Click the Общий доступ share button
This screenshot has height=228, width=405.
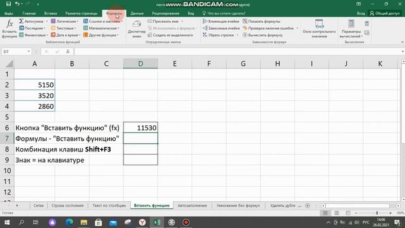click(x=385, y=13)
